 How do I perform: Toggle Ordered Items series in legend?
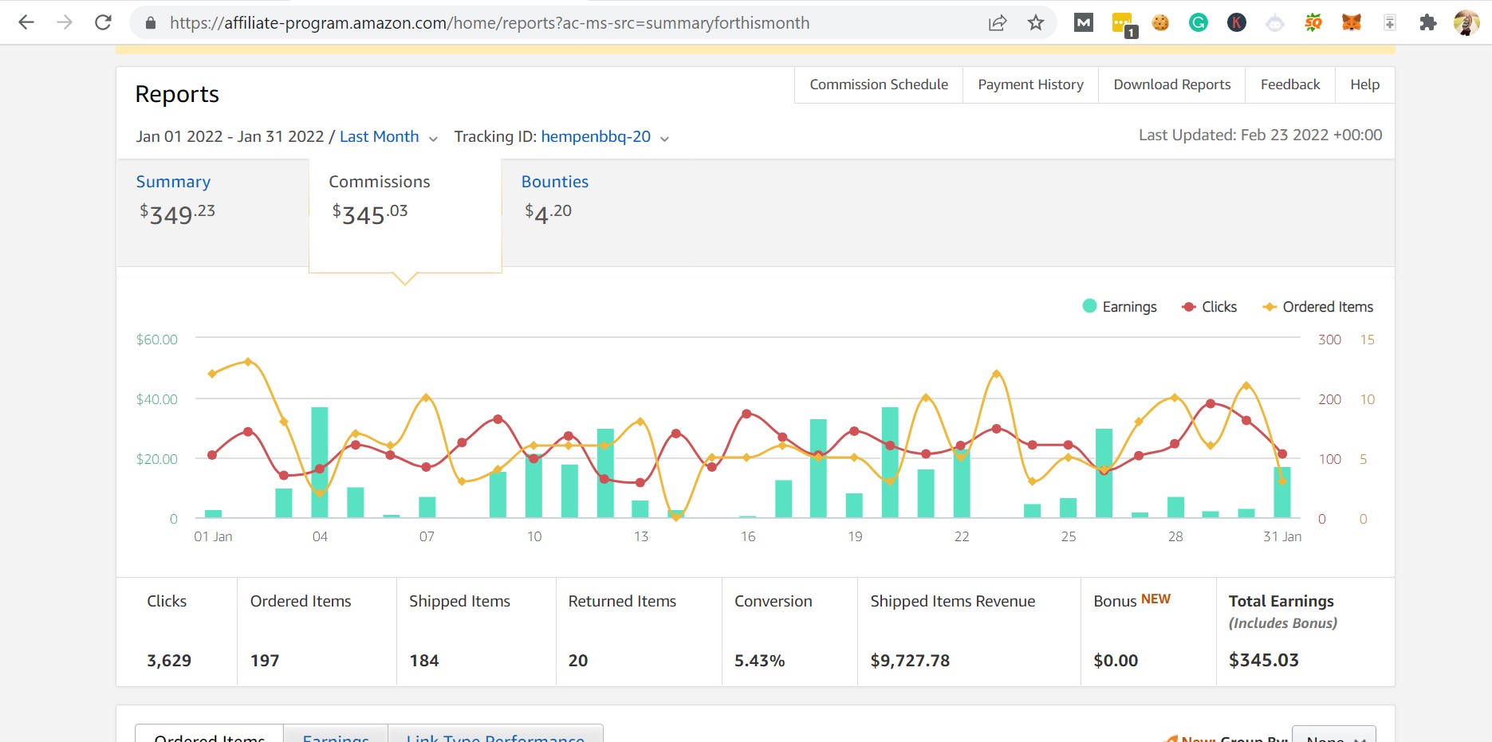1318,307
